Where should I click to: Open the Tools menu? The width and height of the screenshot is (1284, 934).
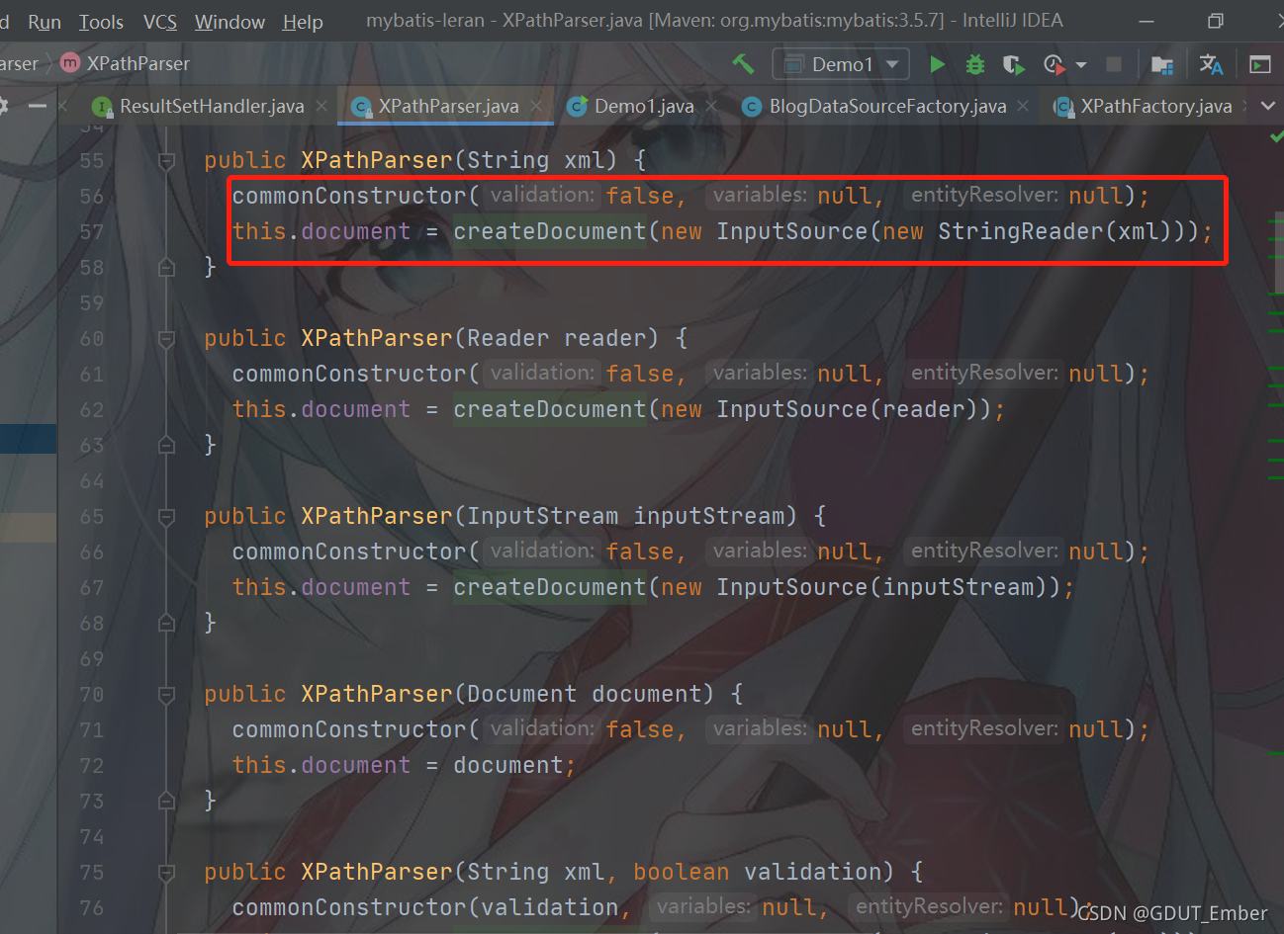pyautogui.click(x=101, y=21)
